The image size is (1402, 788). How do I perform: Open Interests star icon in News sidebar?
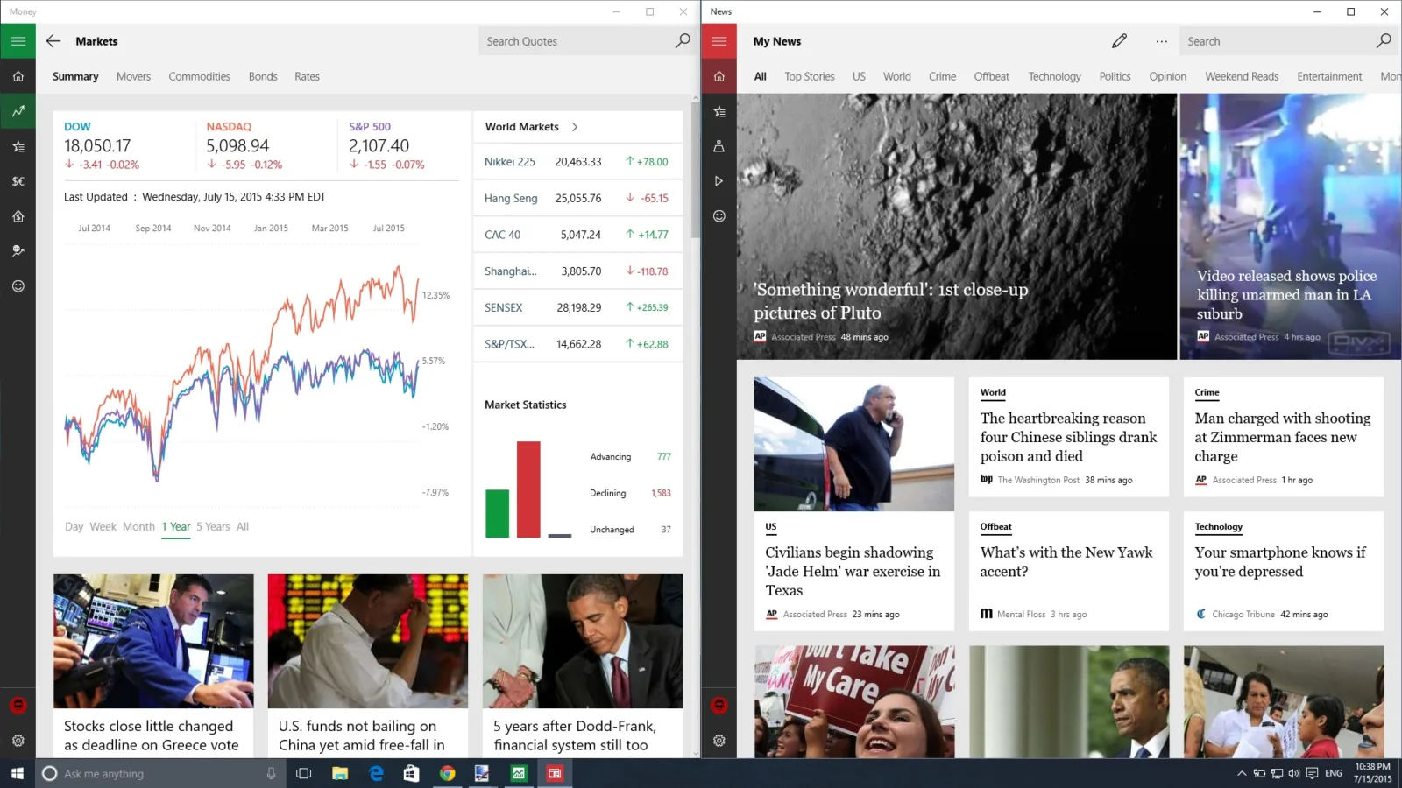[719, 111]
